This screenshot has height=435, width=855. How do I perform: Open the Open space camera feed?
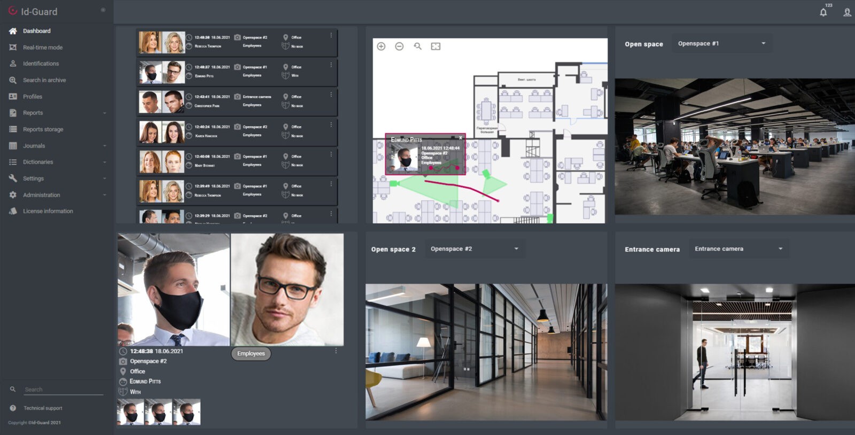(x=735, y=147)
